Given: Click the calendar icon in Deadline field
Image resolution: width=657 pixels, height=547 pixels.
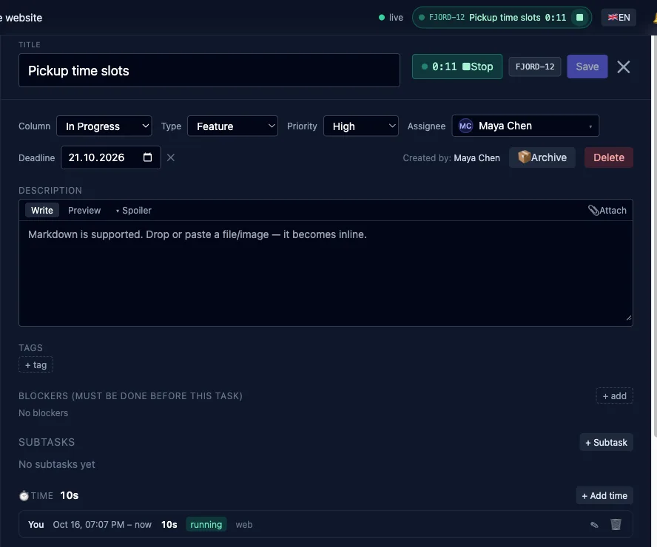Looking at the screenshot, I should pos(147,157).
